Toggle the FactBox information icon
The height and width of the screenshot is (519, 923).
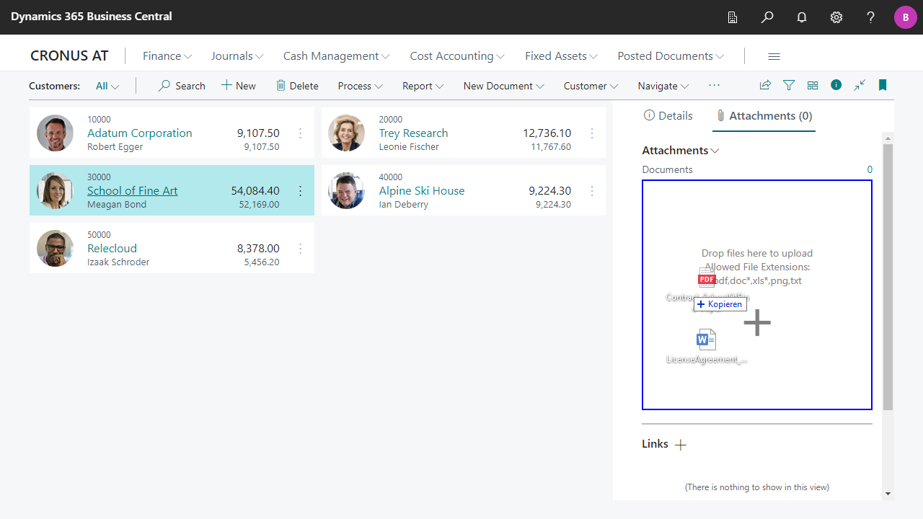(836, 85)
